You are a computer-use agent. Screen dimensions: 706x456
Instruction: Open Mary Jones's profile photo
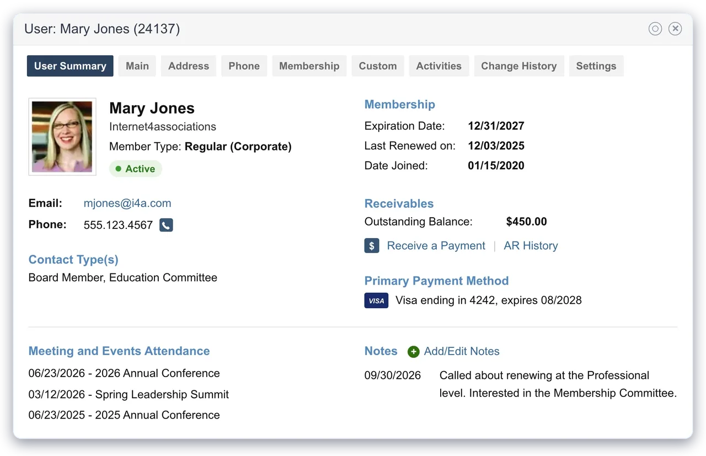62,137
